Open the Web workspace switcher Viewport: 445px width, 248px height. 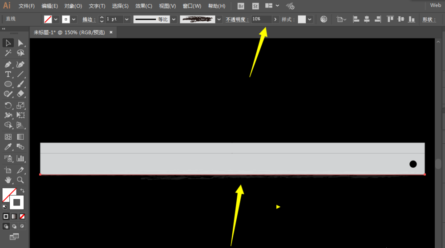pyautogui.click(x=435, y=5)
